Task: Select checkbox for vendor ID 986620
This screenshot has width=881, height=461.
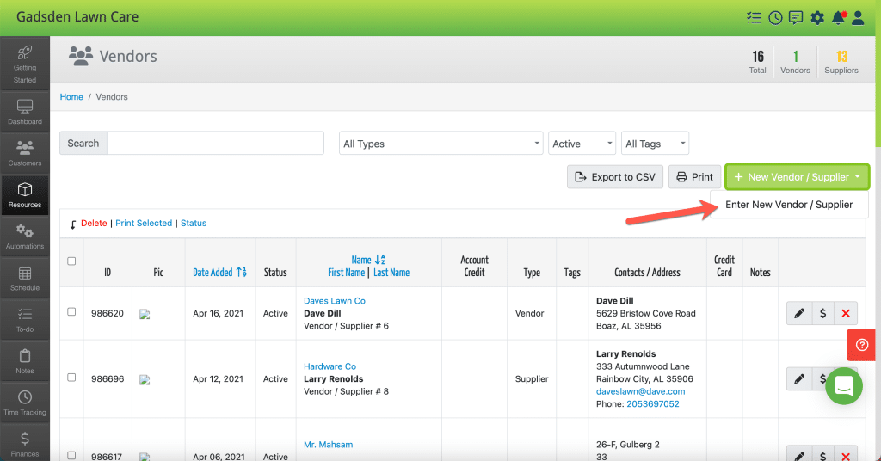Action: click(x=71, y=311)
